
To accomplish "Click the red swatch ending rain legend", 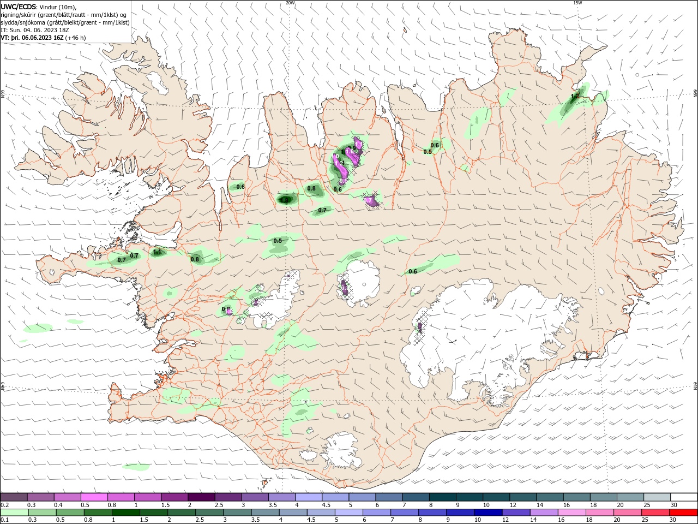I will (684, 513).
